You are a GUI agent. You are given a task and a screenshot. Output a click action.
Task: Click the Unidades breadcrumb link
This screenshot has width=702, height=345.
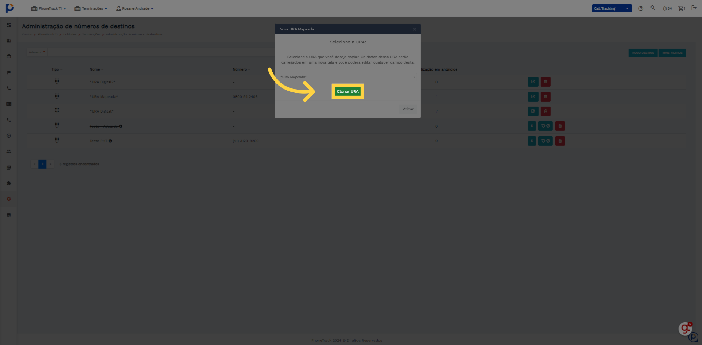70,35
